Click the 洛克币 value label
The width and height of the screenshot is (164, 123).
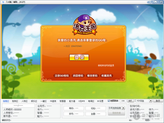click(x=45, y=106)
